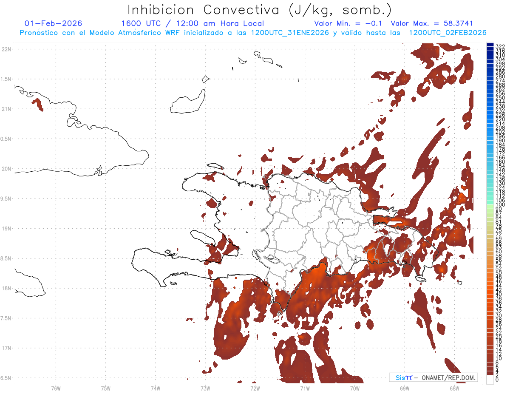
Task: Click the "19N" latitude label
Action: (6, 229)
